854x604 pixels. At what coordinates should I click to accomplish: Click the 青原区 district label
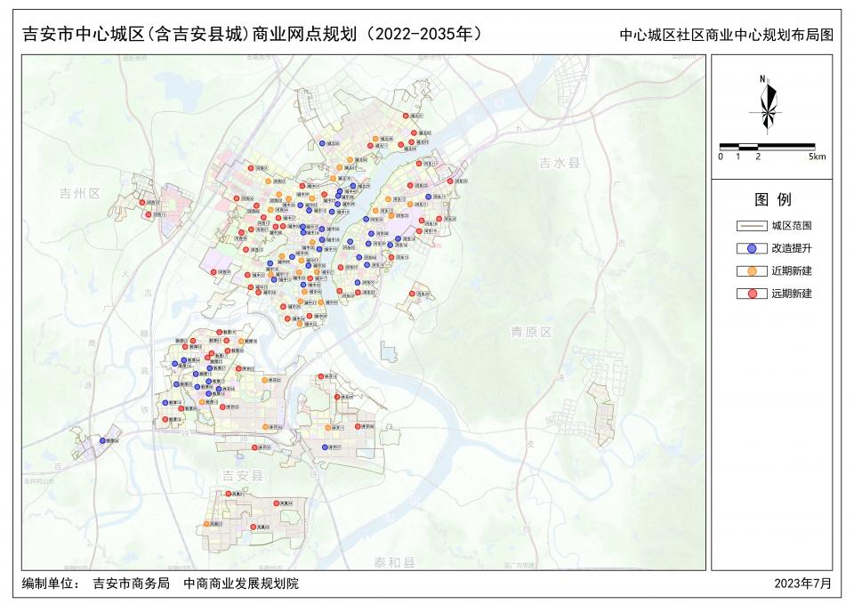point(531,331)
